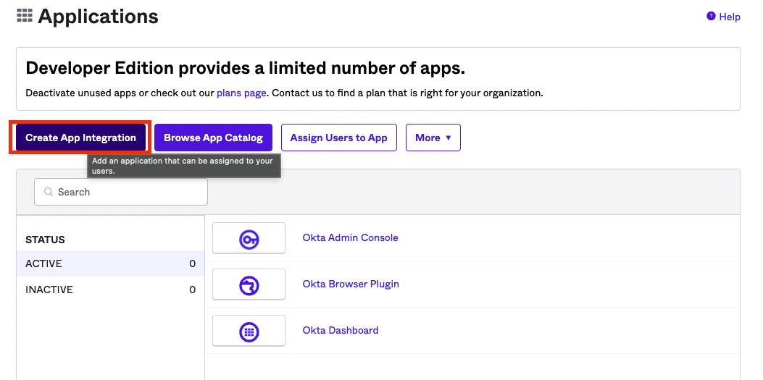This screenshot has width=763, height=380.
Task: Click the Okta Dashboard grid icon
Action: (249, 331)
